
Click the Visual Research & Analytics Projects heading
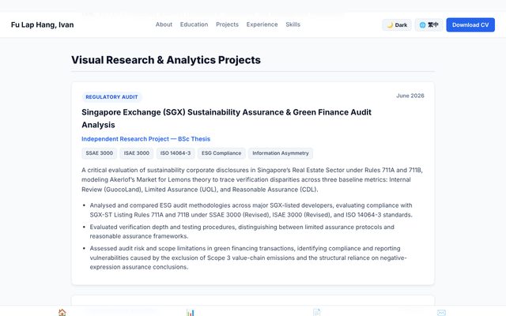166,60
